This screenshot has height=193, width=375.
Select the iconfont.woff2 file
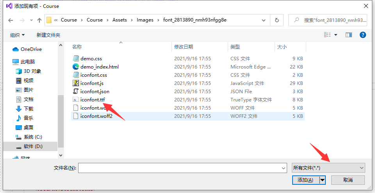click(96, 116)
